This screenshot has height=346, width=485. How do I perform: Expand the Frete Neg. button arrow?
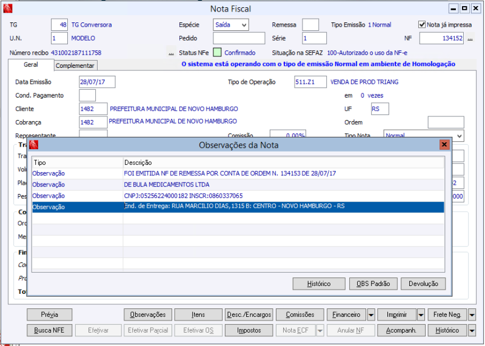coord(472,314)
